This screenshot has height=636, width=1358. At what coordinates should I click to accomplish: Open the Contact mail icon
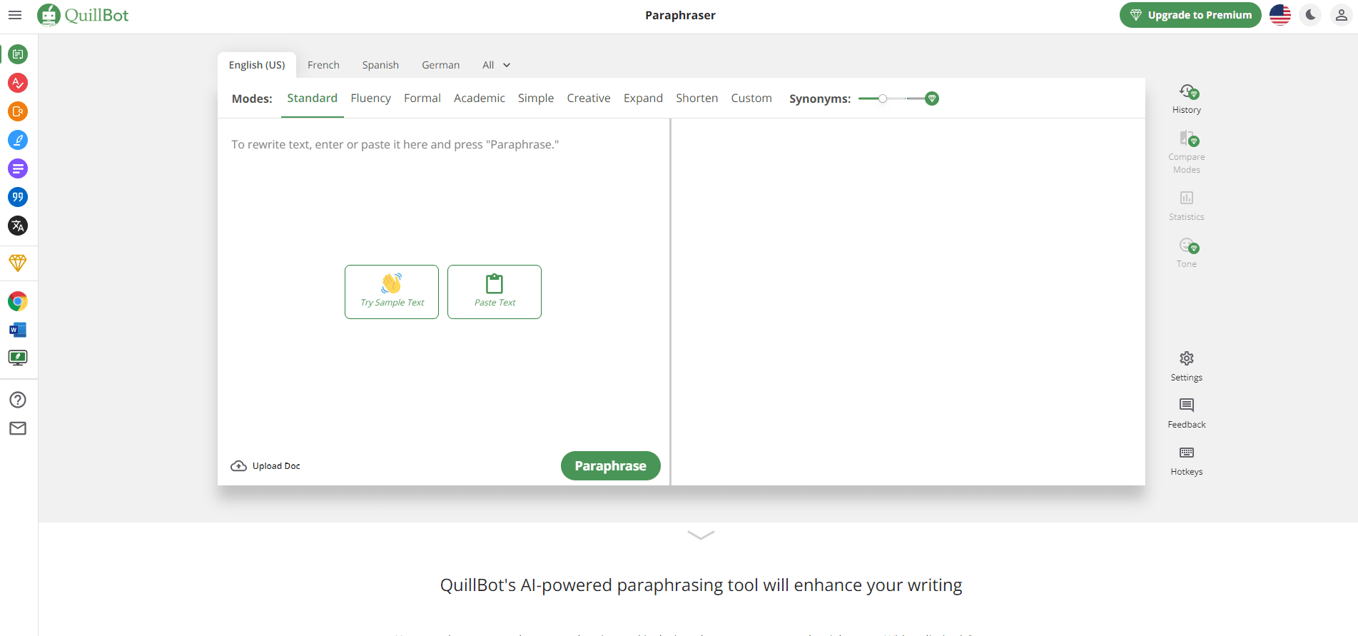(18, 428)
